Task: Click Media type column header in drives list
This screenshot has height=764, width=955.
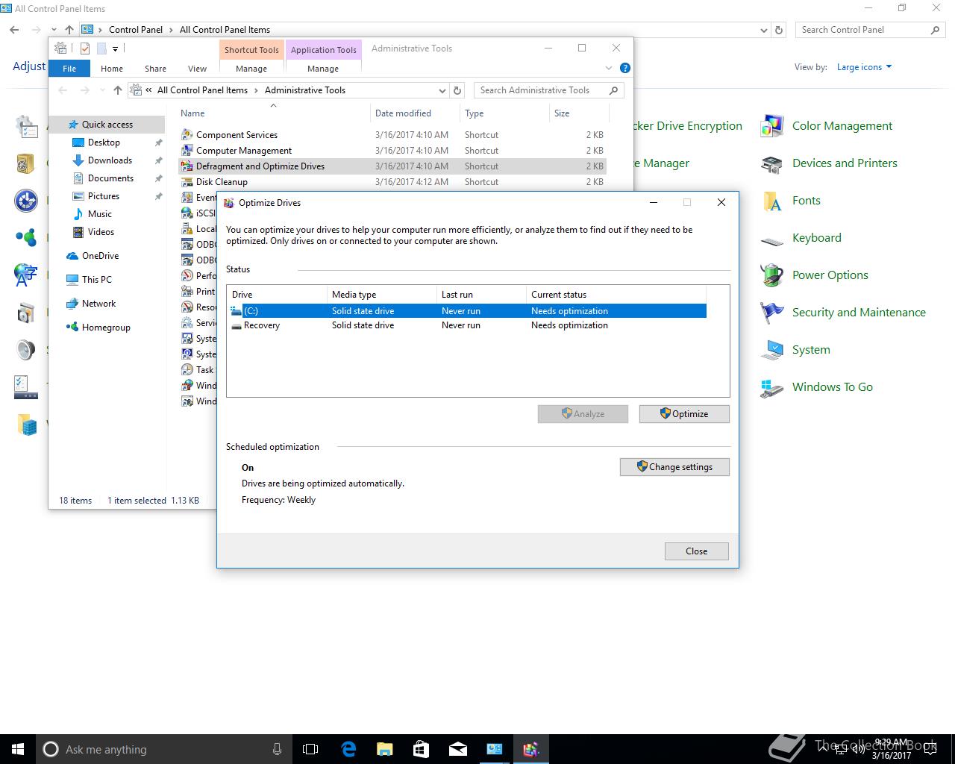Action: [381, 295]
